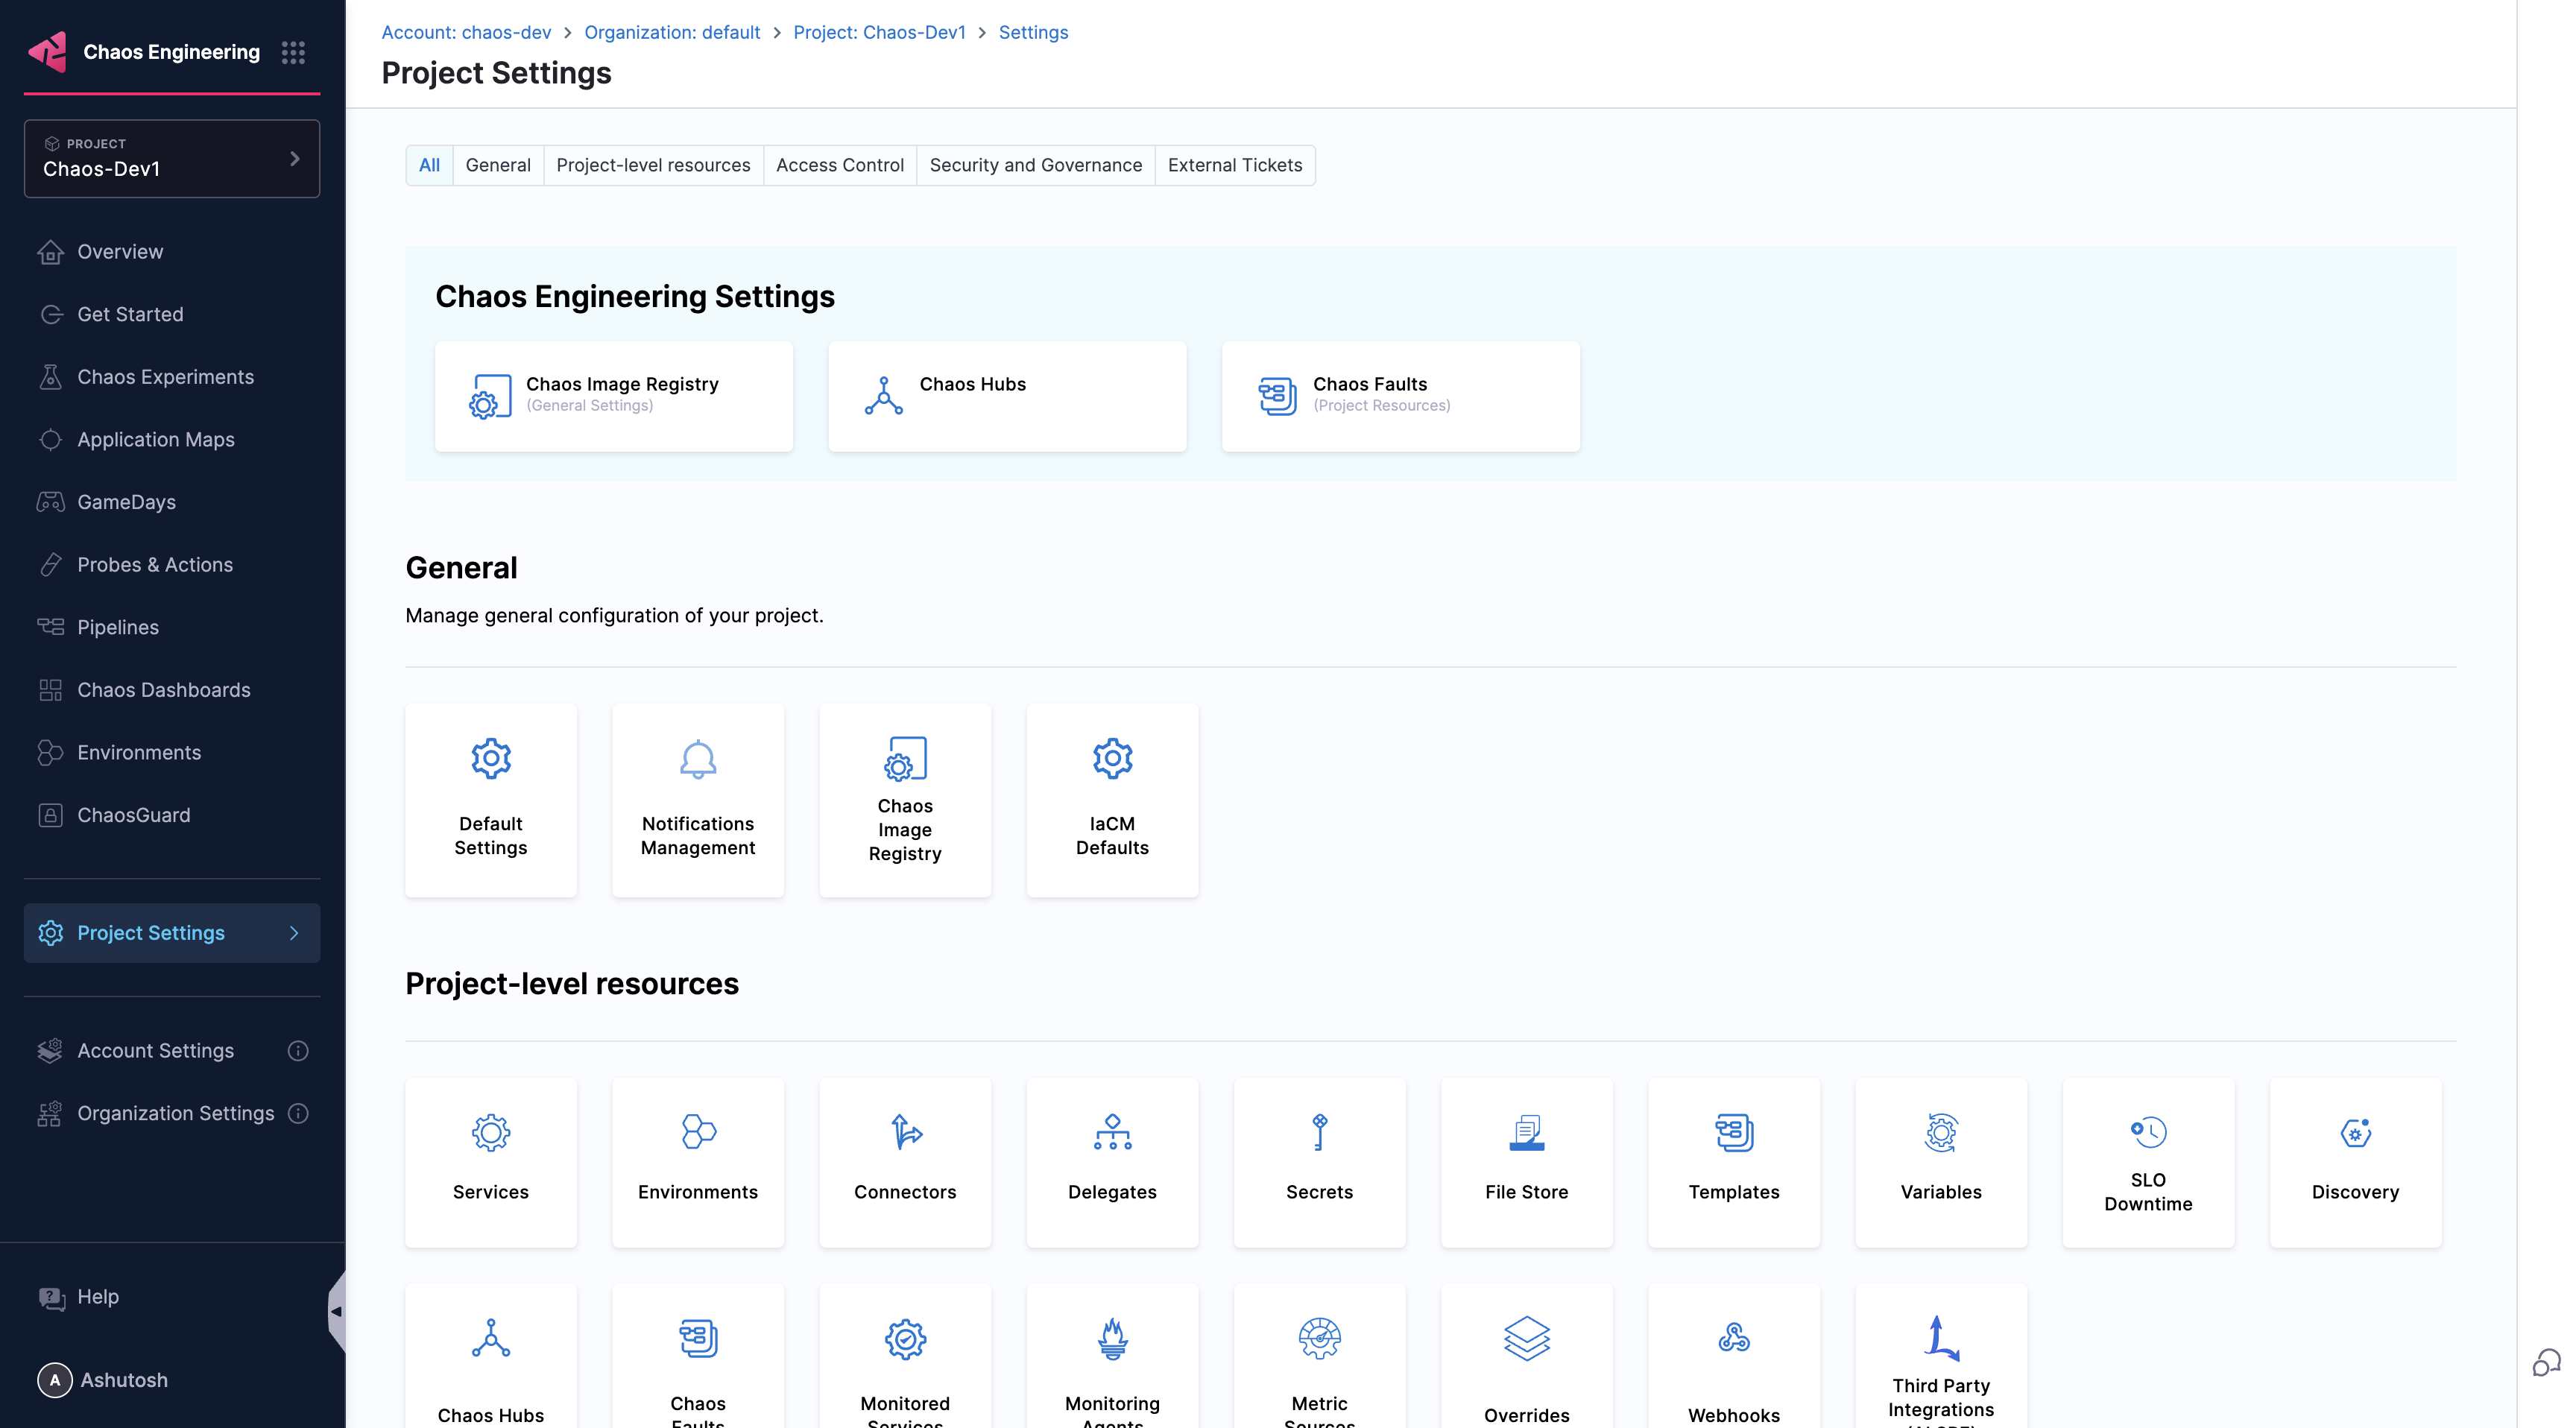Open the Notifications Management bell tile
The width and height of the screenshot is (2576, 1428).
click(697, 799)
